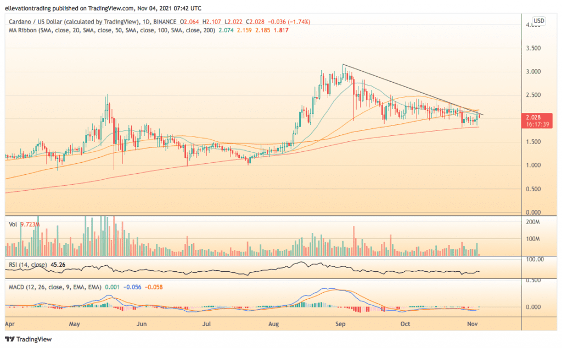Select the Vol indicator label

point(13,225)
